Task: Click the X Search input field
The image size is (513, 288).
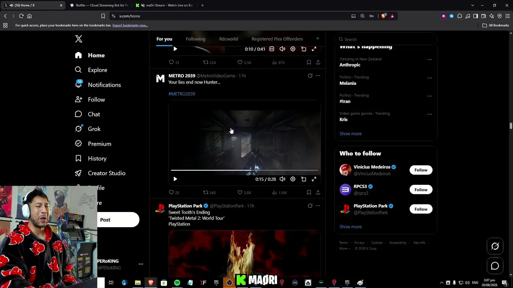Action: click(386, 39)
